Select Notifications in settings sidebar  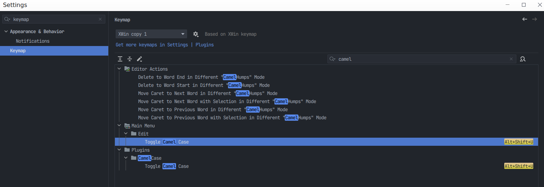(32, 41)
